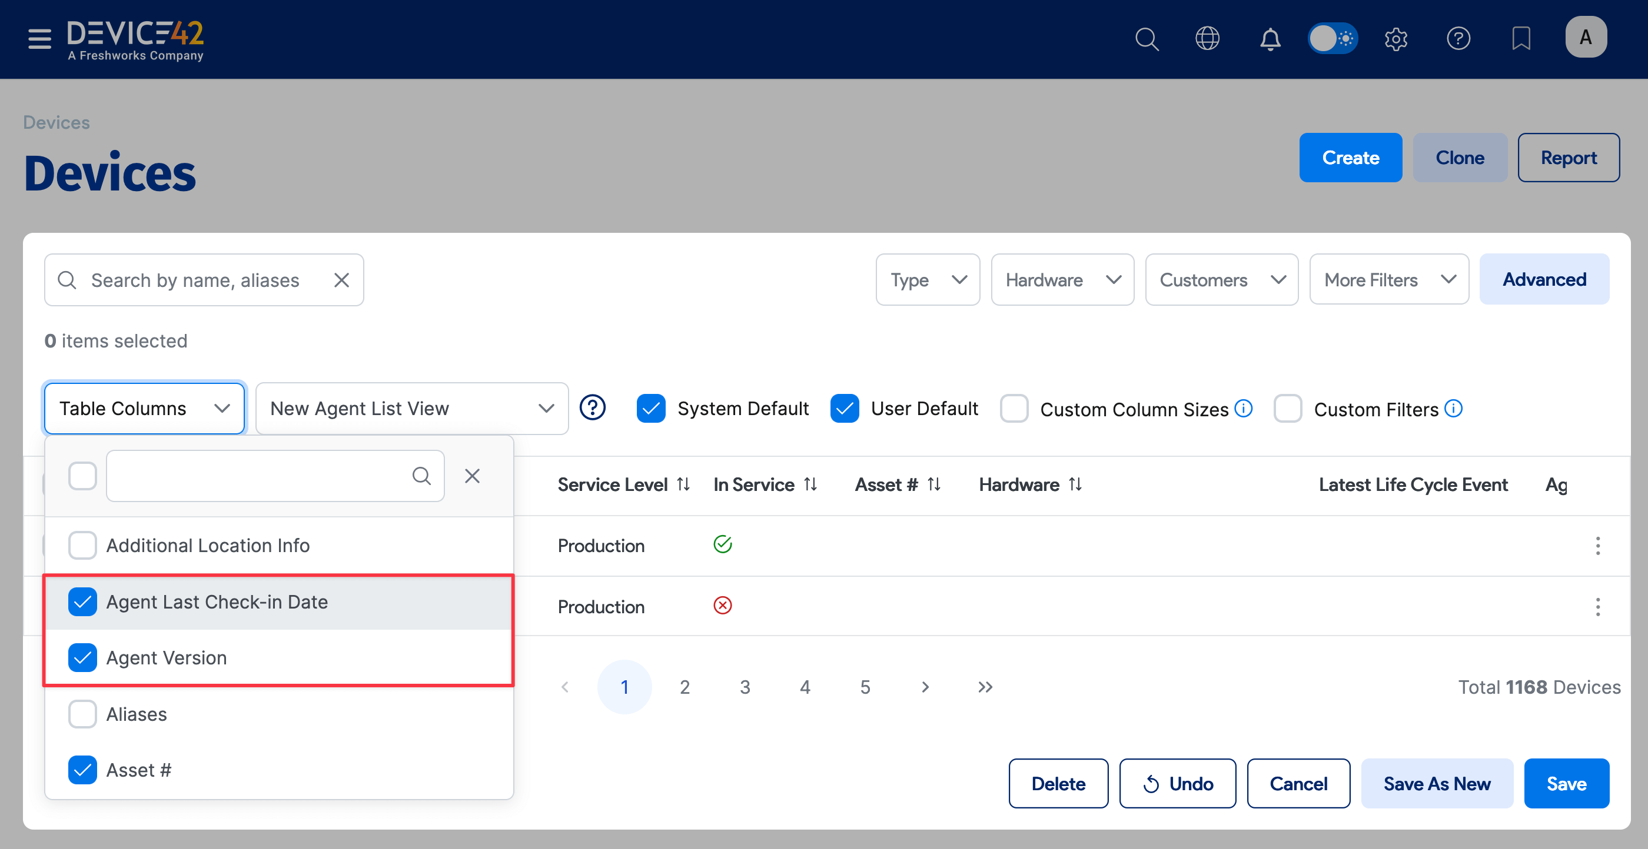Click the search magnifier icon in header
The height and width of the screenshot is (849, 1648).
click(1147, 39)
